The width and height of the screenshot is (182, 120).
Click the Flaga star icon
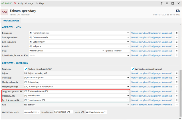coord(37,3)
